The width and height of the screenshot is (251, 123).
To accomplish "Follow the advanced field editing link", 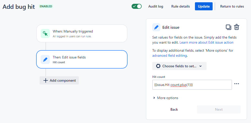I will (169, 55).
